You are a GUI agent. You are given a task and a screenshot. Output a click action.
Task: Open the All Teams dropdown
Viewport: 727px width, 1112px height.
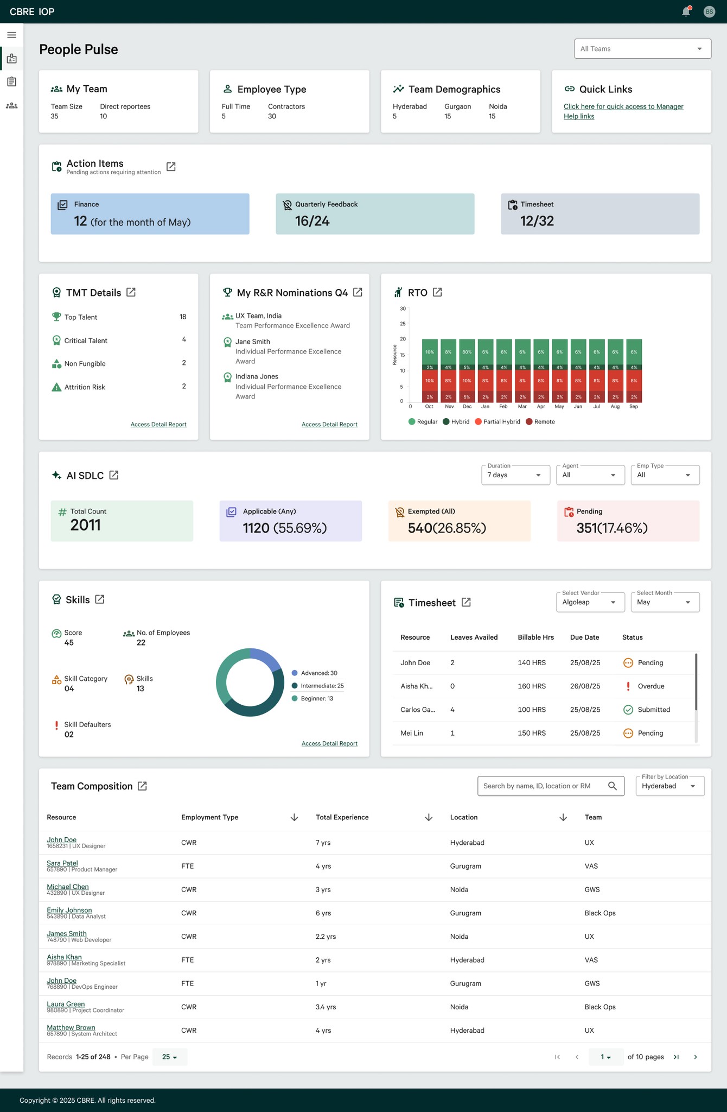tap(642, 49)
